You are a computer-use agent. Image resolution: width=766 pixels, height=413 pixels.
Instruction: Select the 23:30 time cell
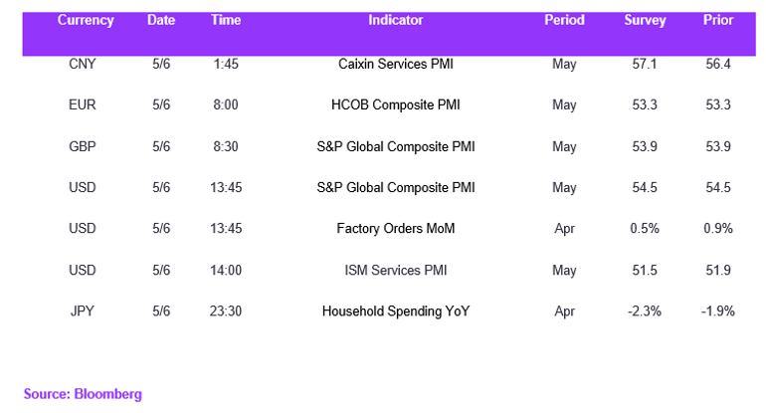pos(226,311)
